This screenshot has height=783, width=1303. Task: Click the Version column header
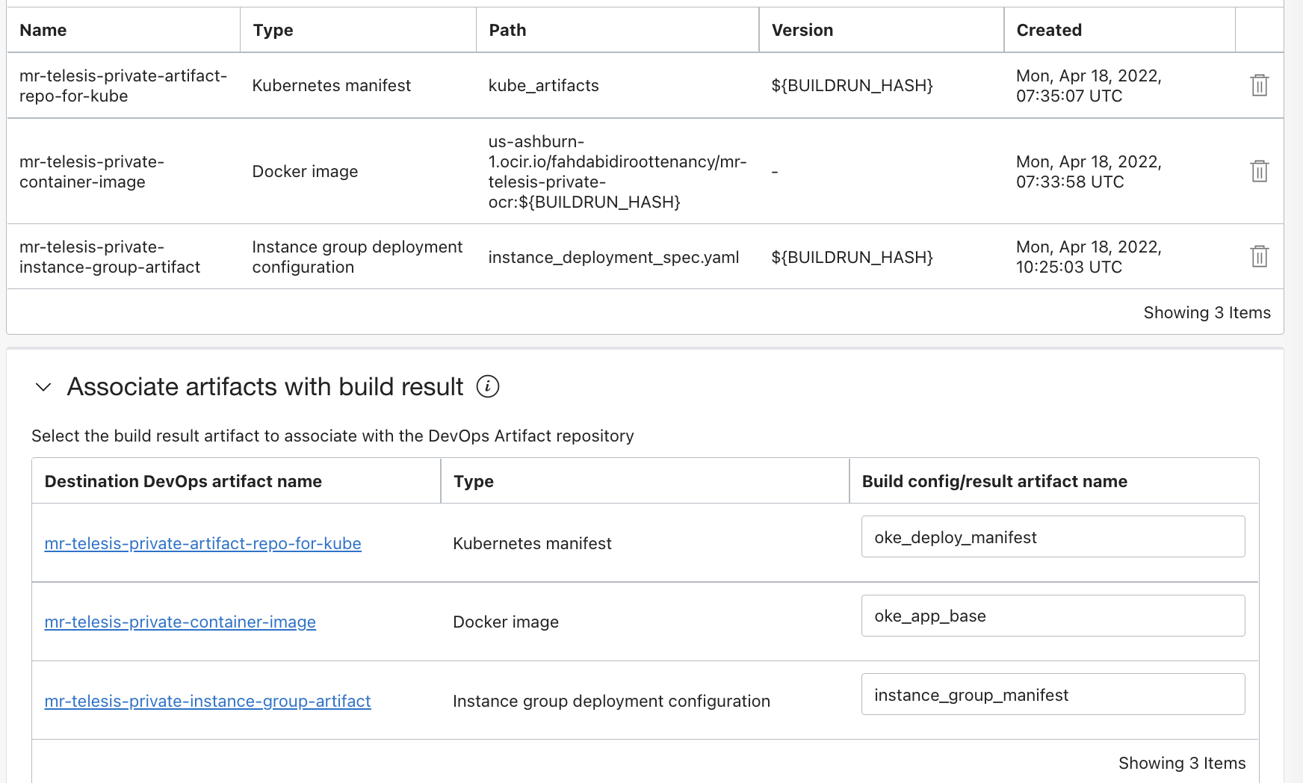[802, 30]
